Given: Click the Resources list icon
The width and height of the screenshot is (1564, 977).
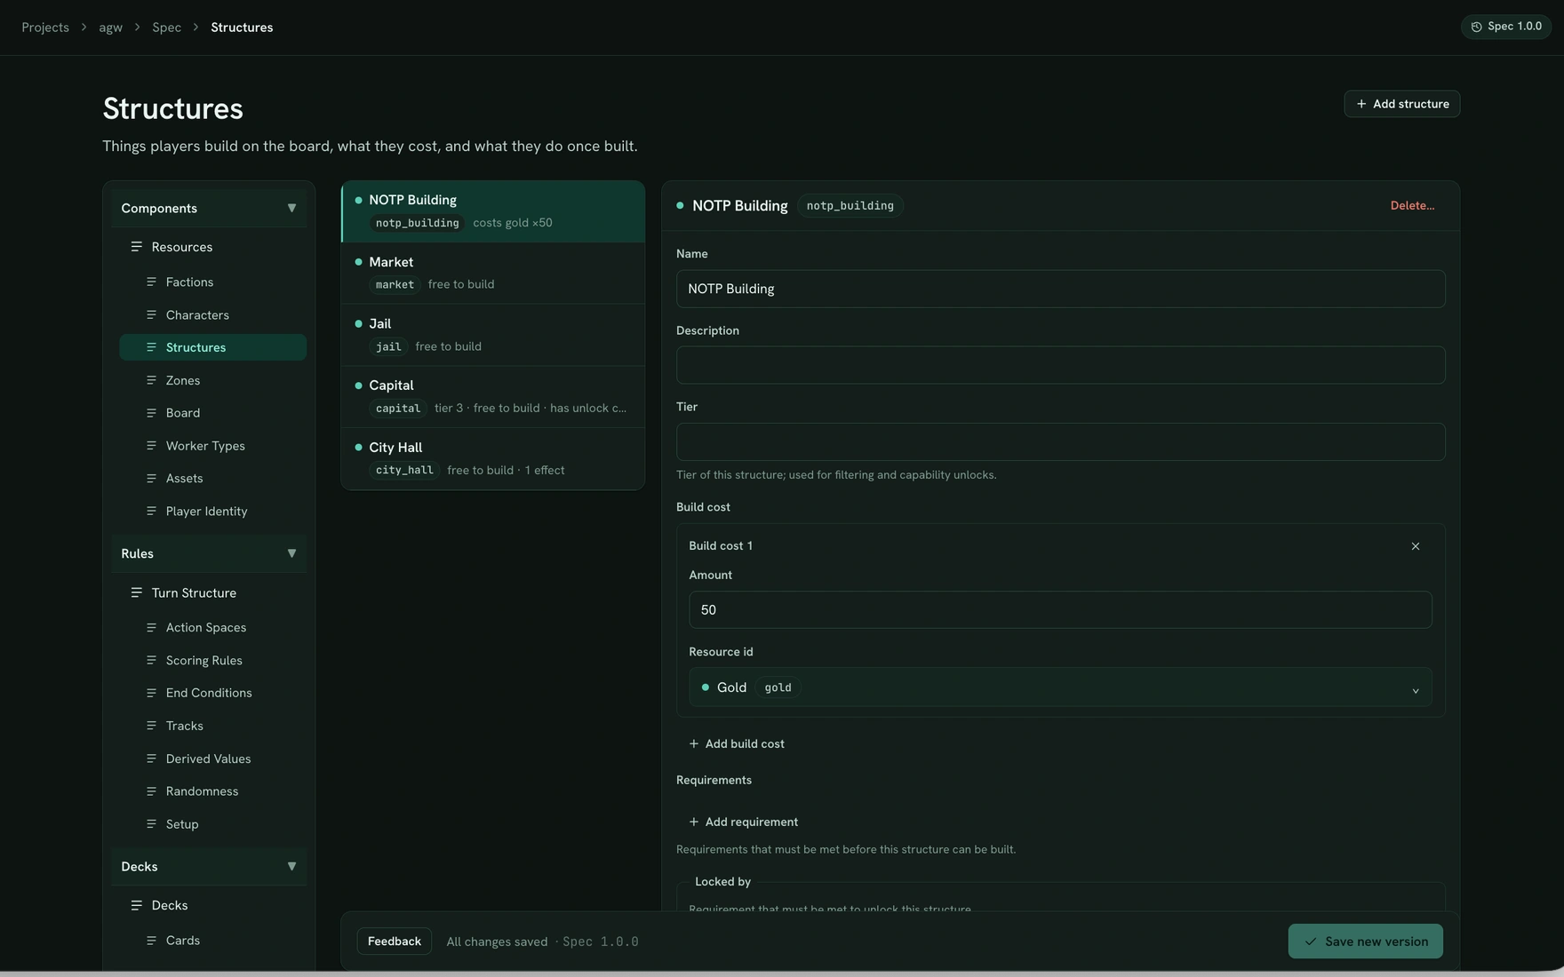Looking at the screenshot, I should pyautogui.click(x=136, y=247).
